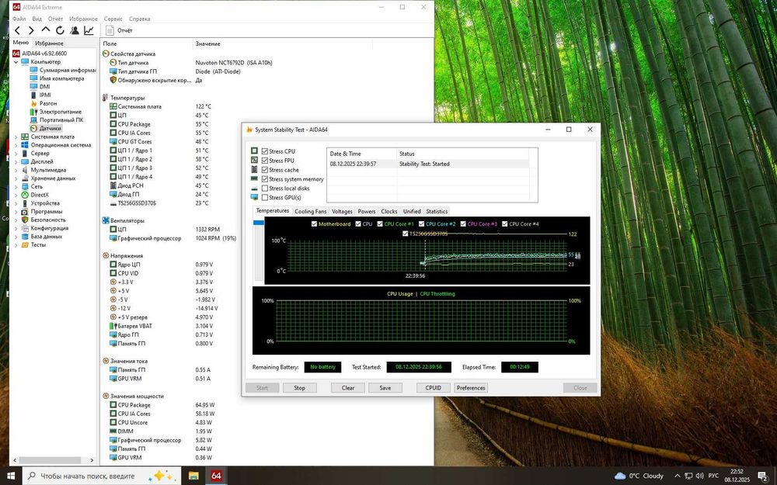Image resolution: width=777 pixels, height=485 pixels.
Task: Click the network icon in system tray
Action: (688, 476)
